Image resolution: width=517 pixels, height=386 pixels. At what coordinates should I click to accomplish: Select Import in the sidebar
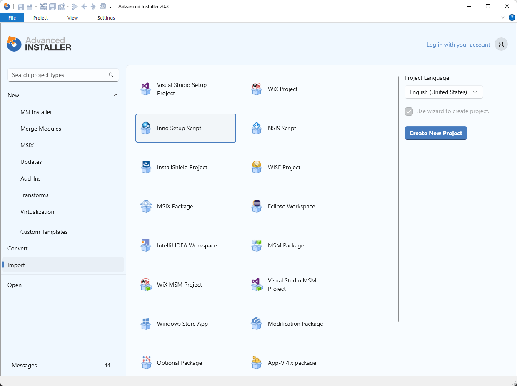63,265
